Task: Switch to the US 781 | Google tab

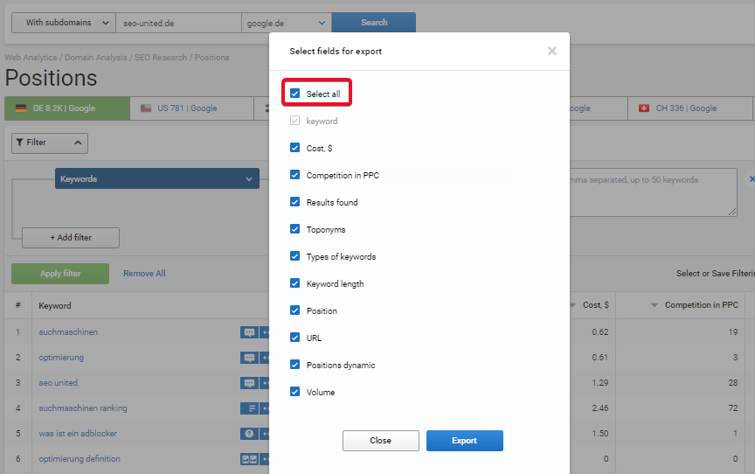Action: coord(191,108)
